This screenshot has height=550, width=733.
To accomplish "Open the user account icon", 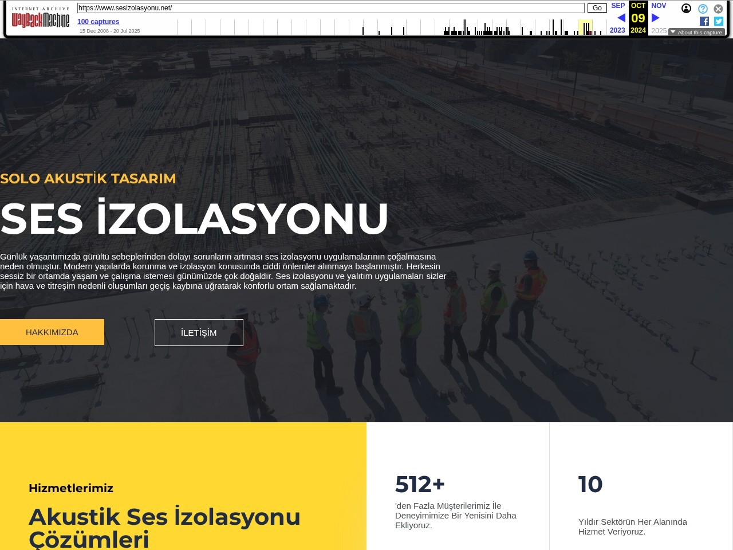I will 686,9.
